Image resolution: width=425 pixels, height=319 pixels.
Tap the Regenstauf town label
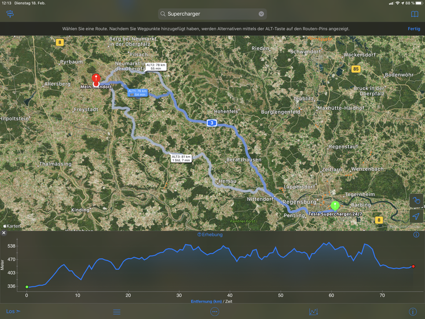tap(343, 147)
